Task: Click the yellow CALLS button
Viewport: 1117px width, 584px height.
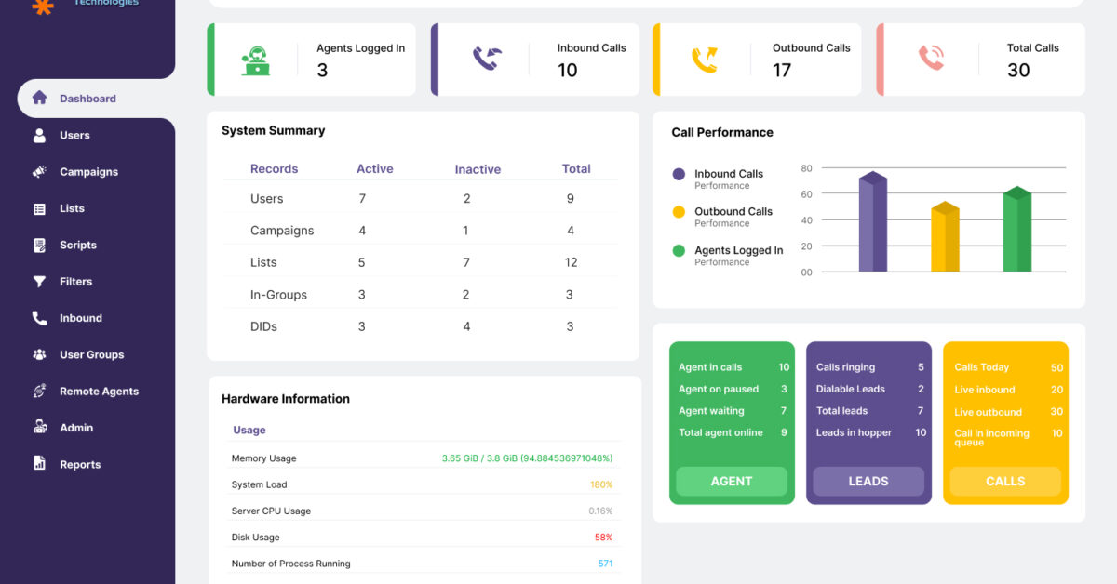Action: 1005,481
